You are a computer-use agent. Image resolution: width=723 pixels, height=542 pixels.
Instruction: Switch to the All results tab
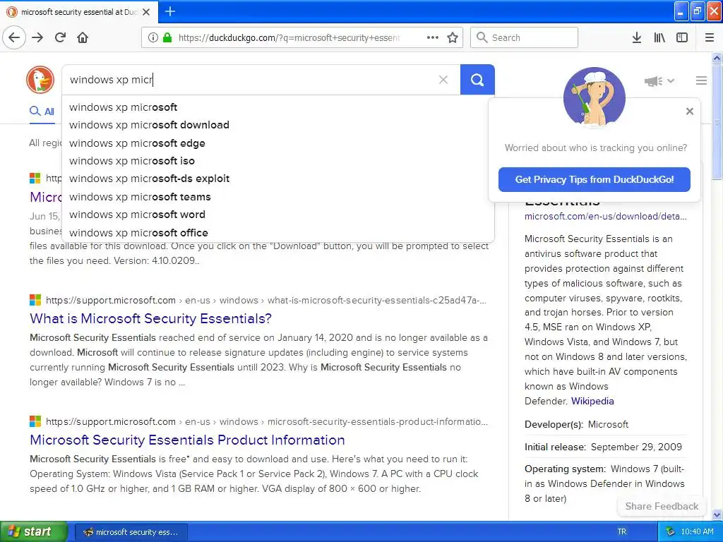42,111
